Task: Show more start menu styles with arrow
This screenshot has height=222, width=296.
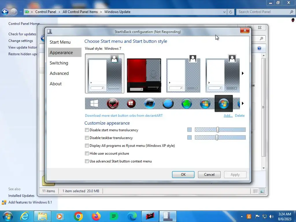Action: point(243,73)
